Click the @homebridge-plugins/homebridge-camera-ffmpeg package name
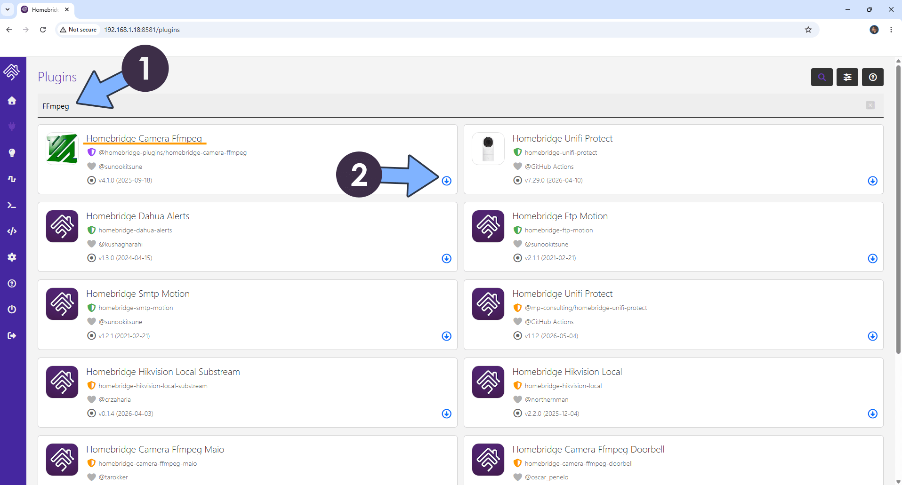 click(x=173, y=152)
